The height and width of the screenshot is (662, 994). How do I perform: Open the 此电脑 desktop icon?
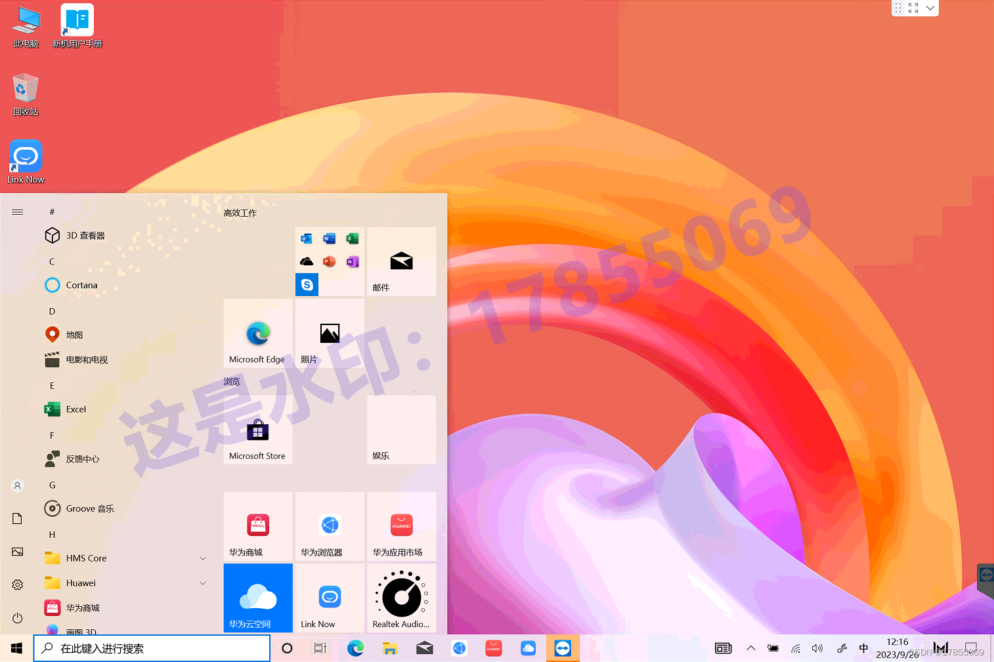coord(26,27)
